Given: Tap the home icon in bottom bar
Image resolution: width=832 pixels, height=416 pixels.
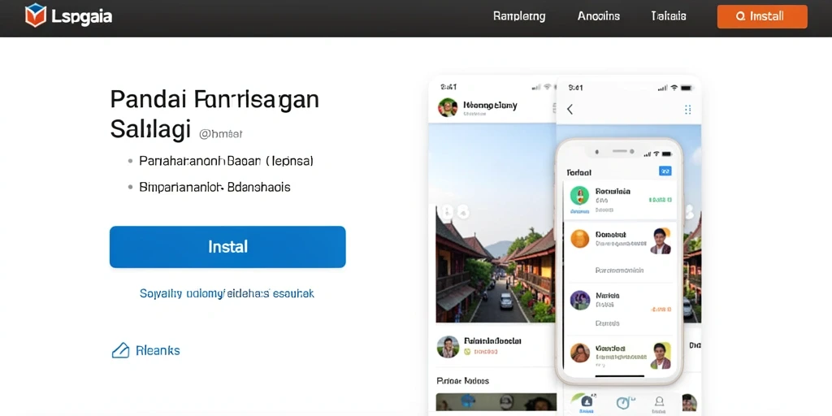Looking at the screenshot, I should (586, 401).
